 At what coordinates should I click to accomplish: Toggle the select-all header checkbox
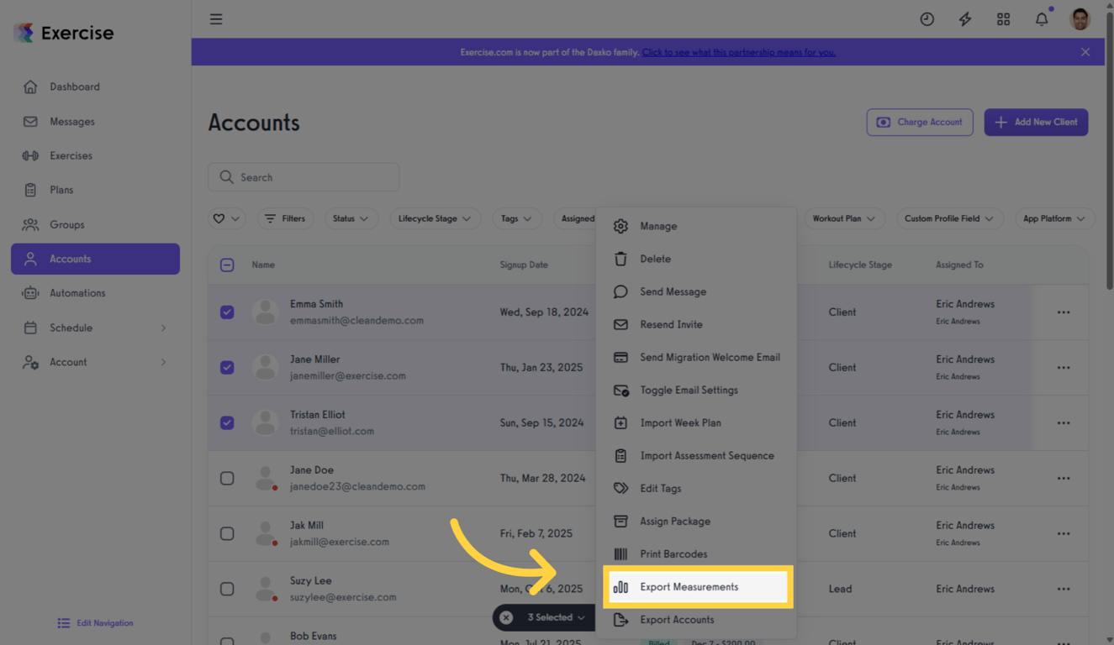pos(226,264)
